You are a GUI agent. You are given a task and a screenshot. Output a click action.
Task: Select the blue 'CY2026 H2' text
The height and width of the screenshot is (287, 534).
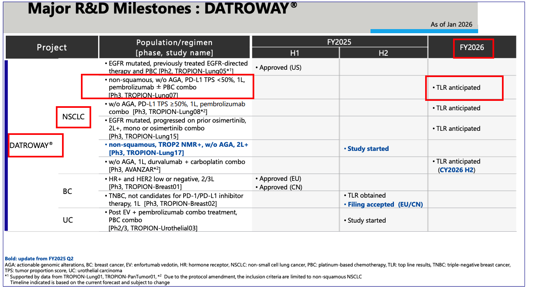457,170
